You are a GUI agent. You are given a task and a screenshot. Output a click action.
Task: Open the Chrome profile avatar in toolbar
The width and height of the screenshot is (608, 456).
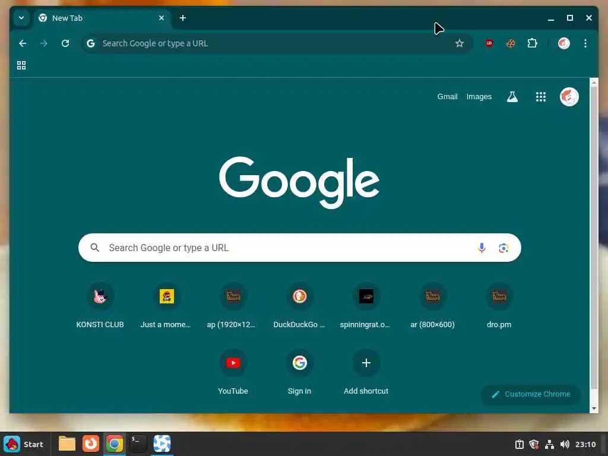point(564,43)
